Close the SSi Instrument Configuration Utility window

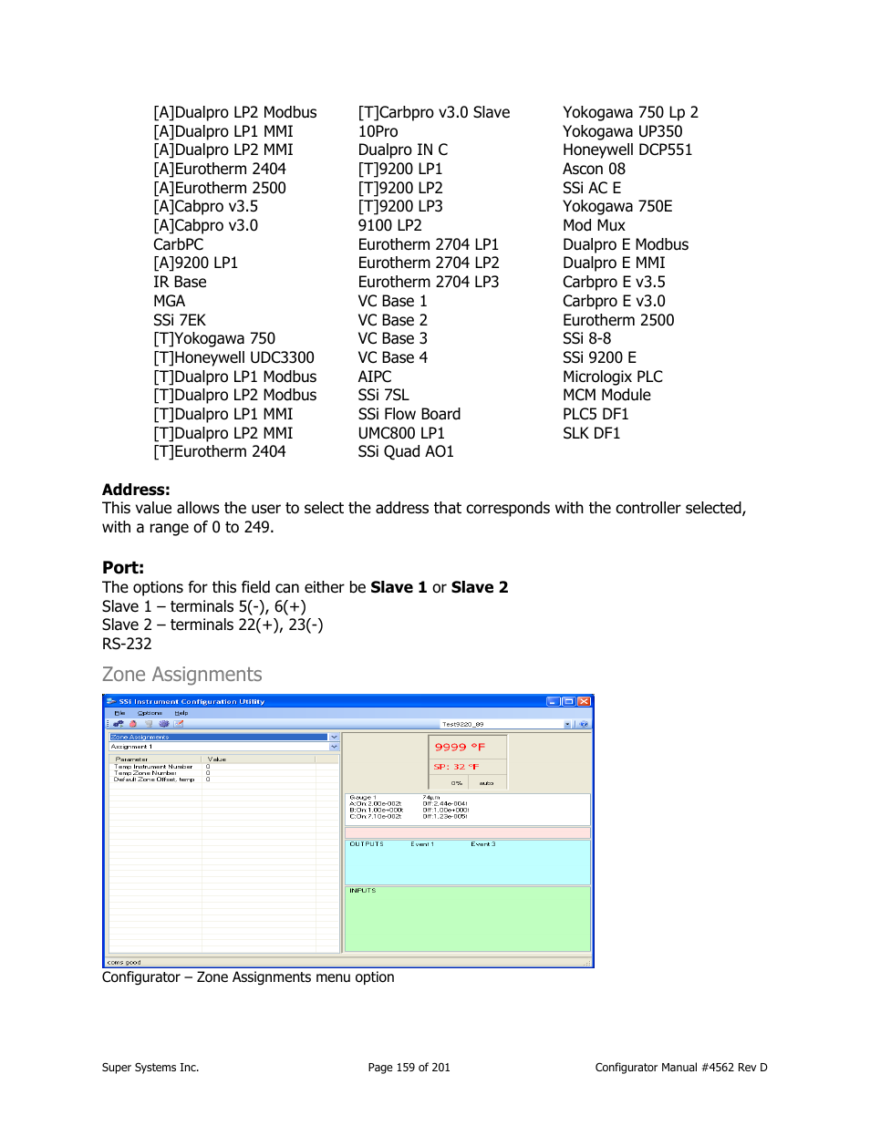(x=584, y=701)
